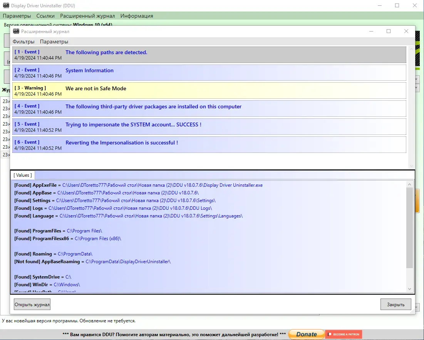424x340 pixels.
Task: Close the main Display Driver Uninstaller window
Action: (414, 5)
